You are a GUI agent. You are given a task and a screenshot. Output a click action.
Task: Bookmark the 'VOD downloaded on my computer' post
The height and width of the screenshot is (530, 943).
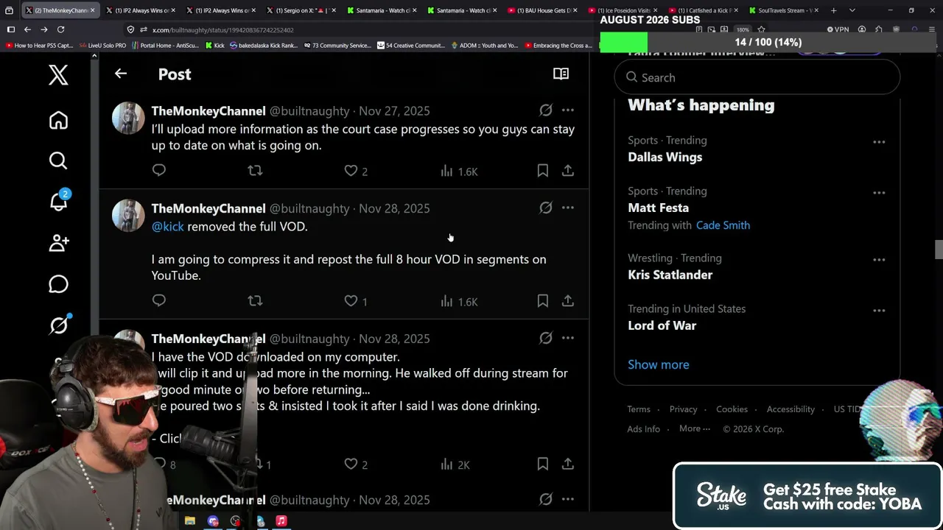tap(543, 464)
